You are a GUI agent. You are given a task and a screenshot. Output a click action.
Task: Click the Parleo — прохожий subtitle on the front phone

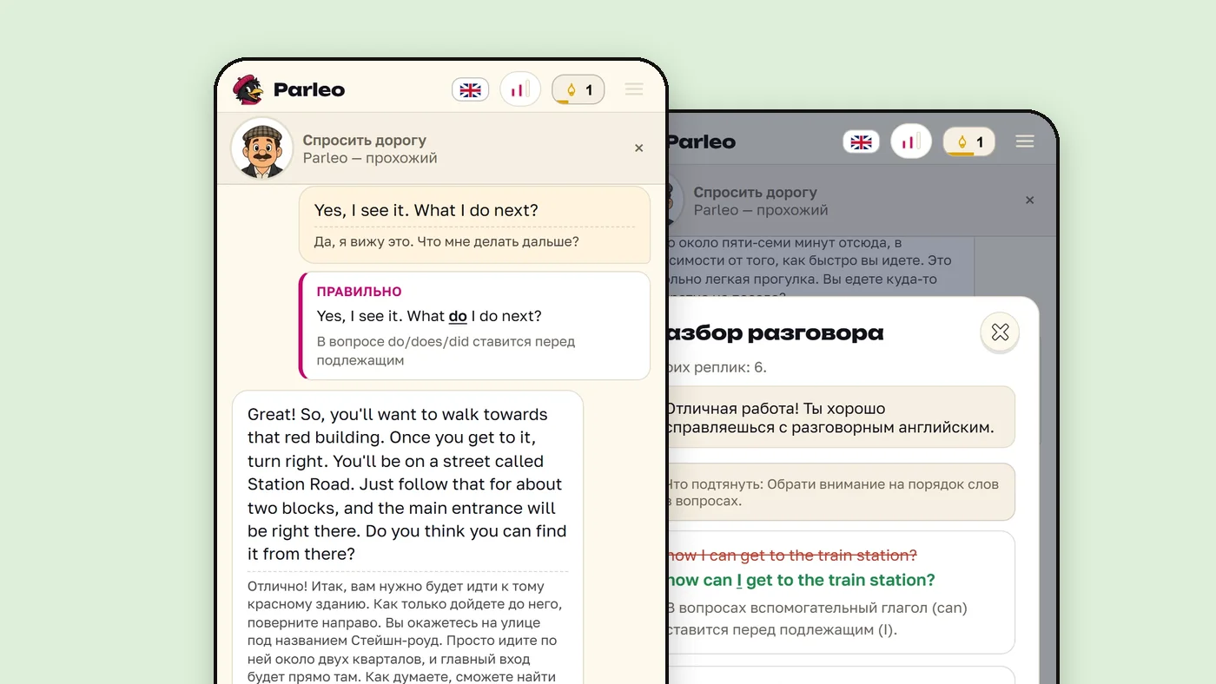pos(370,158)
